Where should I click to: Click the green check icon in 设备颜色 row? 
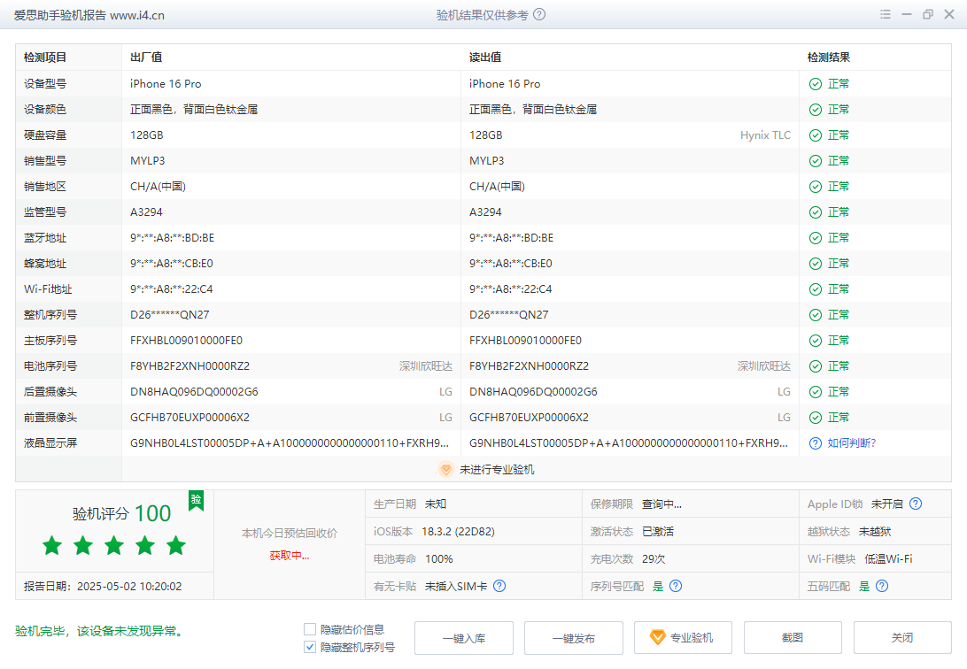(x=816, y=110)
